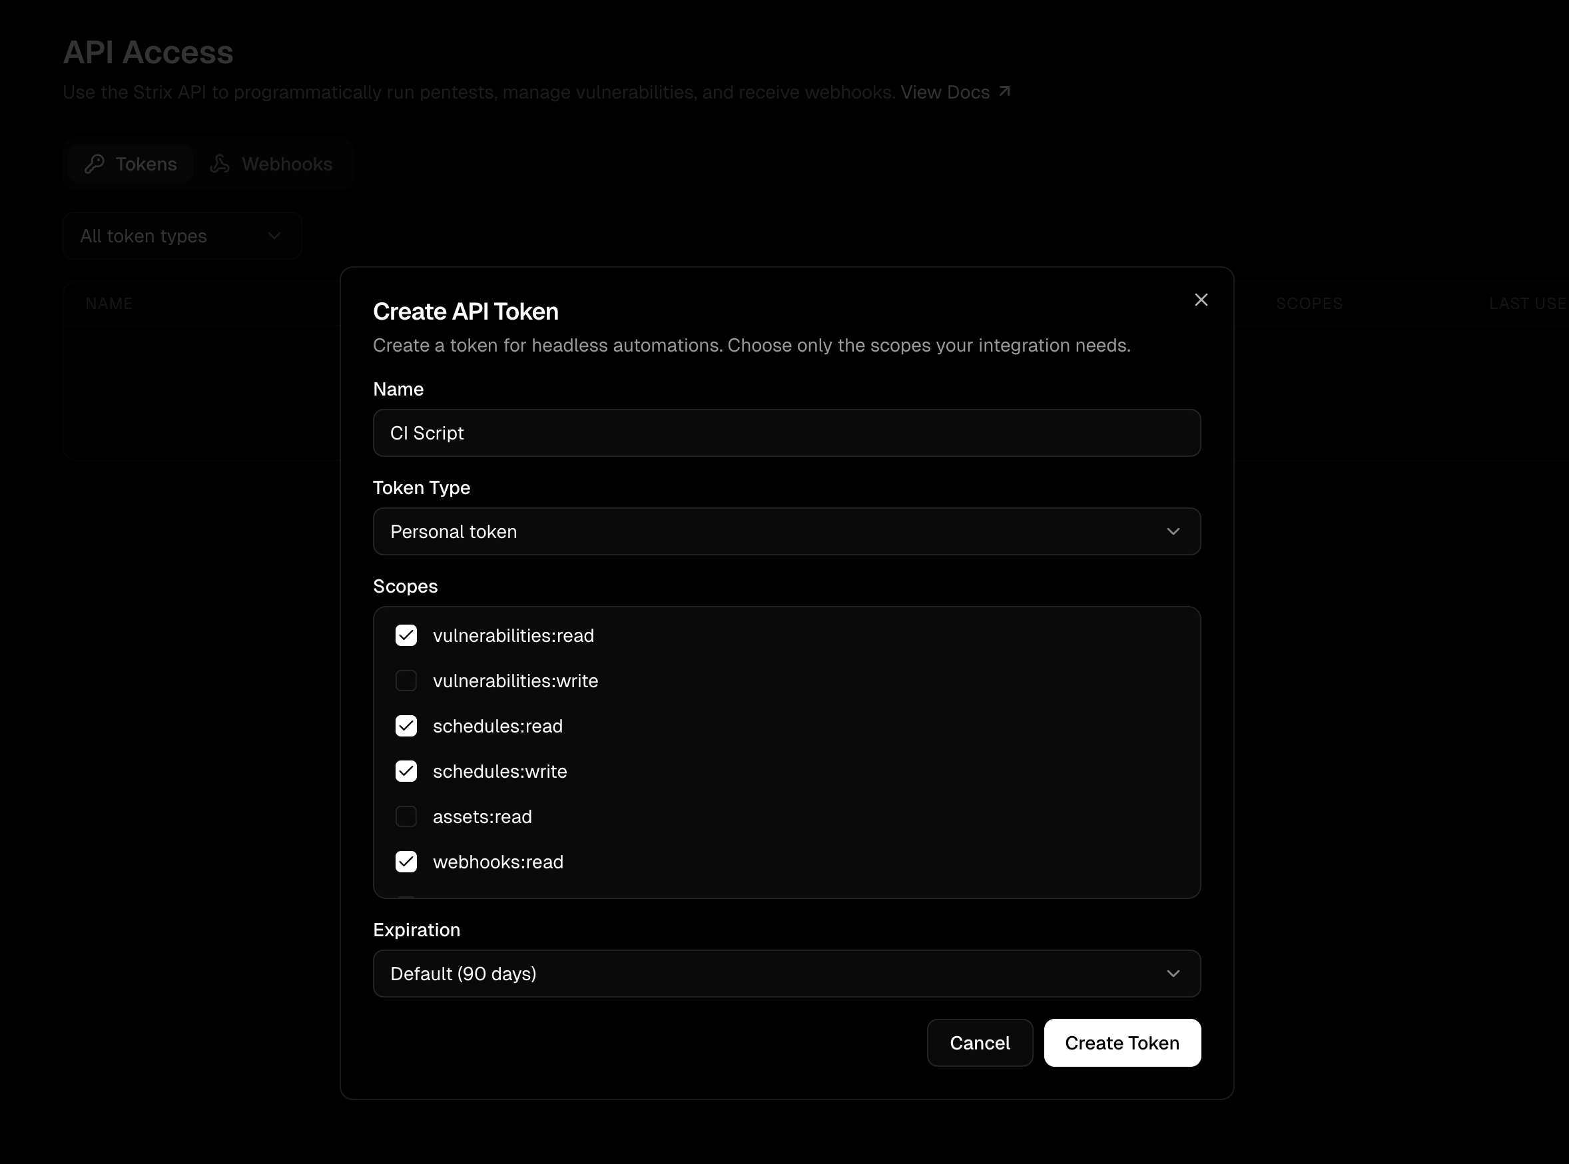Click the chevron in Personal token field
This screenshot has width=1569, height=1164.
click(1173, 531)
